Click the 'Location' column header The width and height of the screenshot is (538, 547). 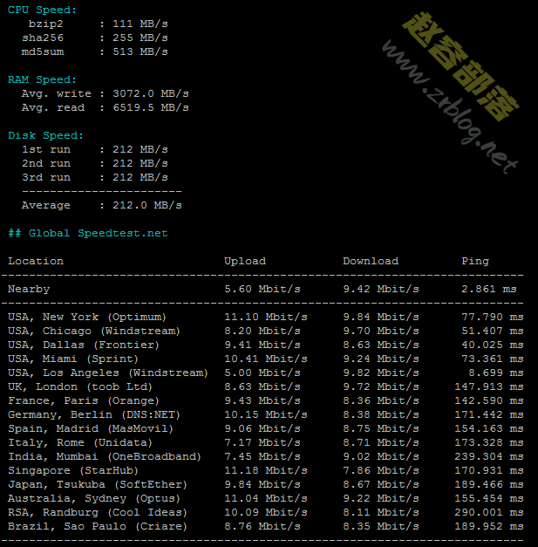click(x=36, y=261)
